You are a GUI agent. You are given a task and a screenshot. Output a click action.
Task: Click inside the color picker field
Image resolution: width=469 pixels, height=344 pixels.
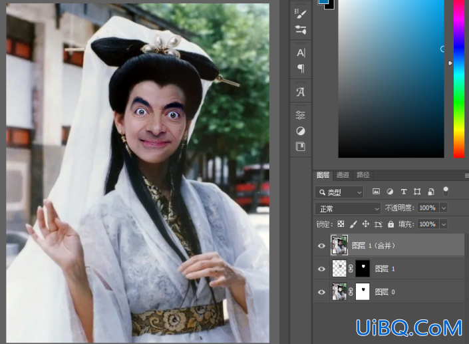pos(391,79)
